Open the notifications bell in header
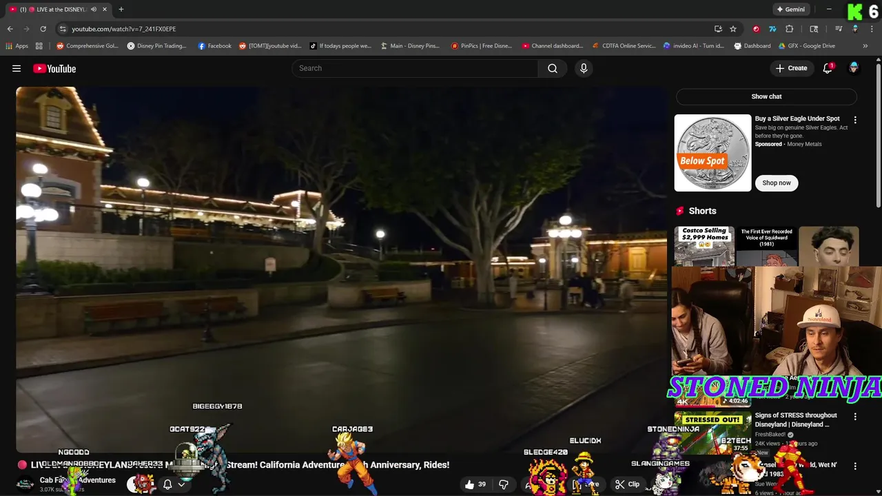The height and width of the screenshot is (496, 882). pos(828,68)
